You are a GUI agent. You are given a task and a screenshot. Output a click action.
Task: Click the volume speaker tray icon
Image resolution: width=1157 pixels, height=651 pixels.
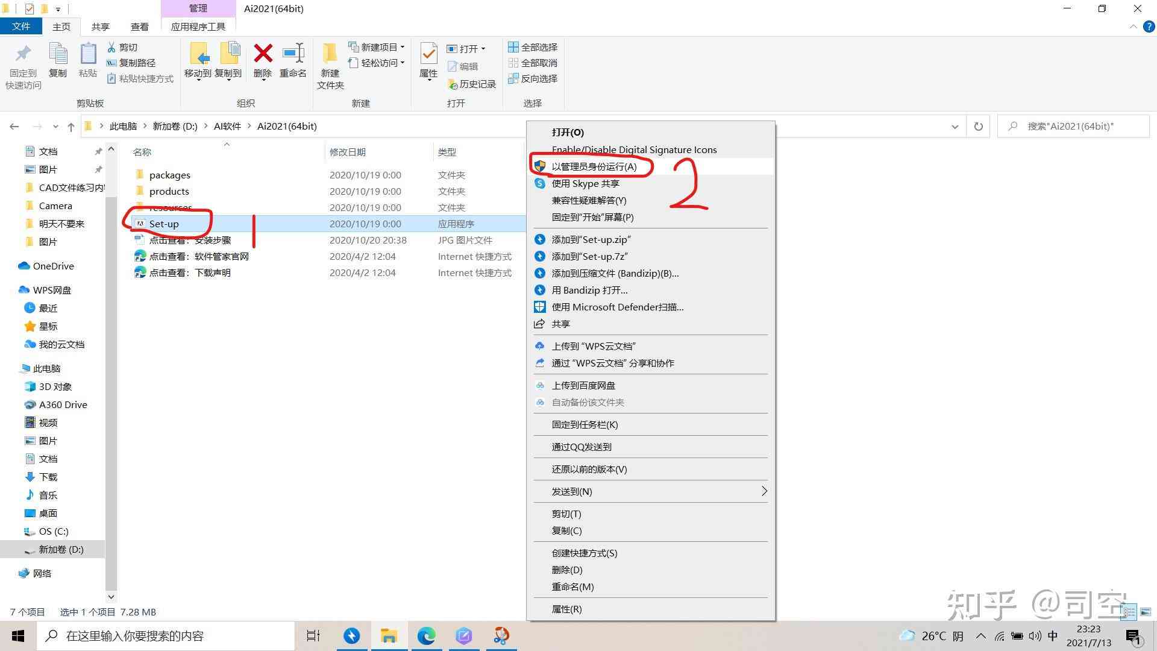click(x=1035, y=636)
